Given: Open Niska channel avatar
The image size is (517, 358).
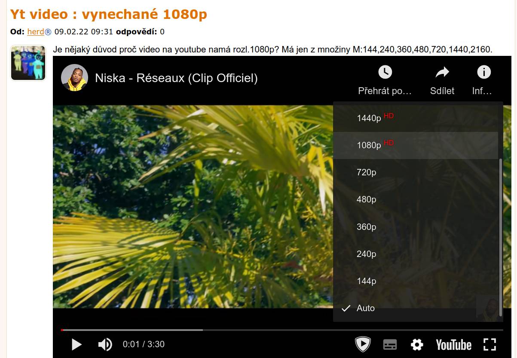Looking at the screenshot, I should (74, 78).
